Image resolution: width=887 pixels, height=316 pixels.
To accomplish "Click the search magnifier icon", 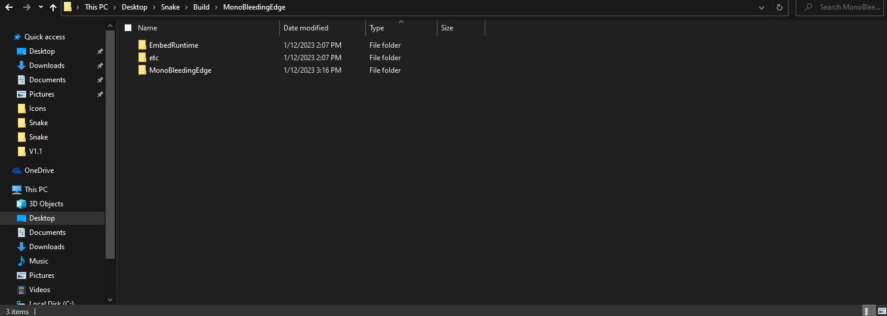I will [x=808, y=7].
